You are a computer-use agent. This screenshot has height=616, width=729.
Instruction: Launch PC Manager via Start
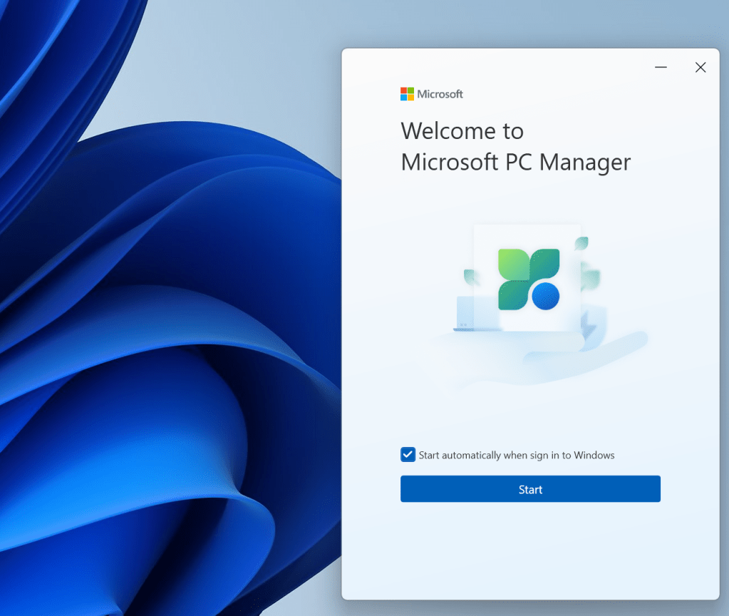pyautogui.click(x=530, y=489)
